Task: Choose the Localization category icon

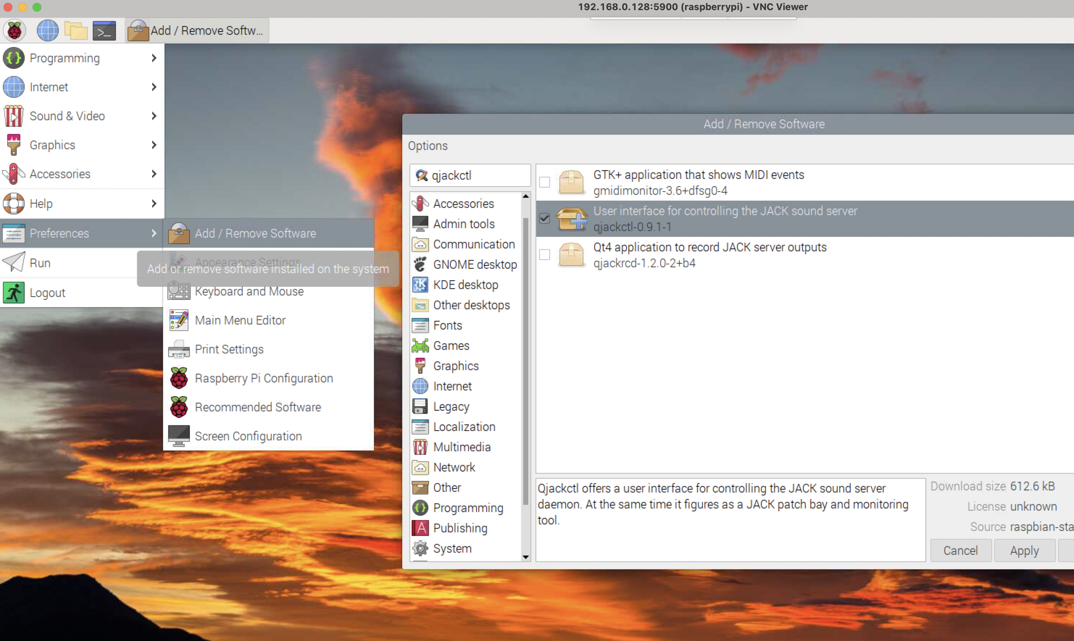Action: click(420, 427)
